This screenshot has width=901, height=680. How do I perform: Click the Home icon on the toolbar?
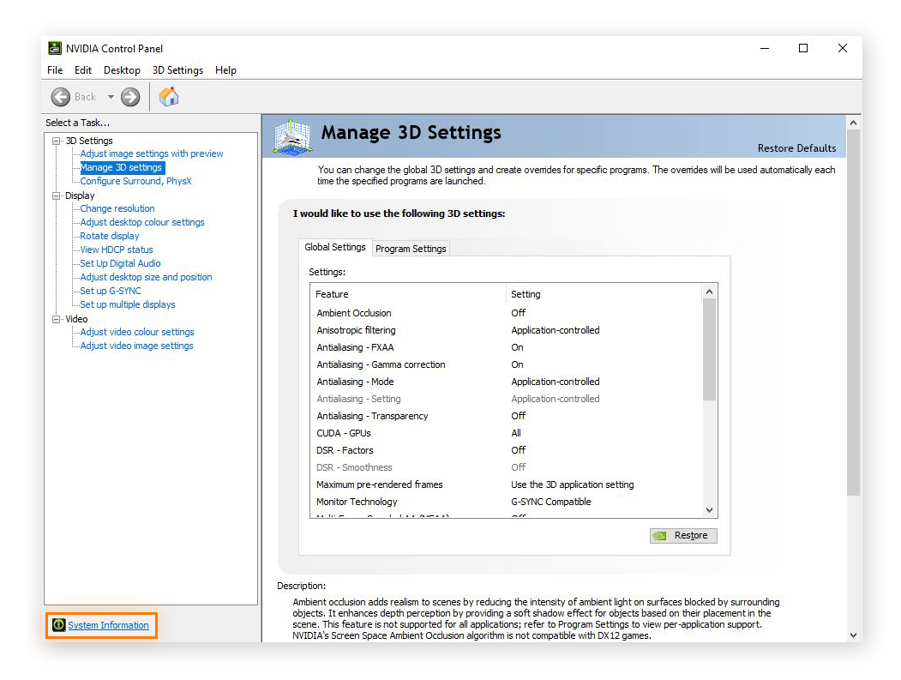point(169,96)
